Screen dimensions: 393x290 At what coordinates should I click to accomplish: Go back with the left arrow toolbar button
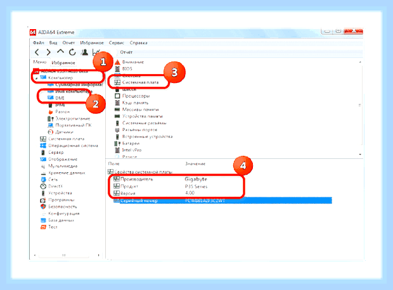[x=37, y=52]
